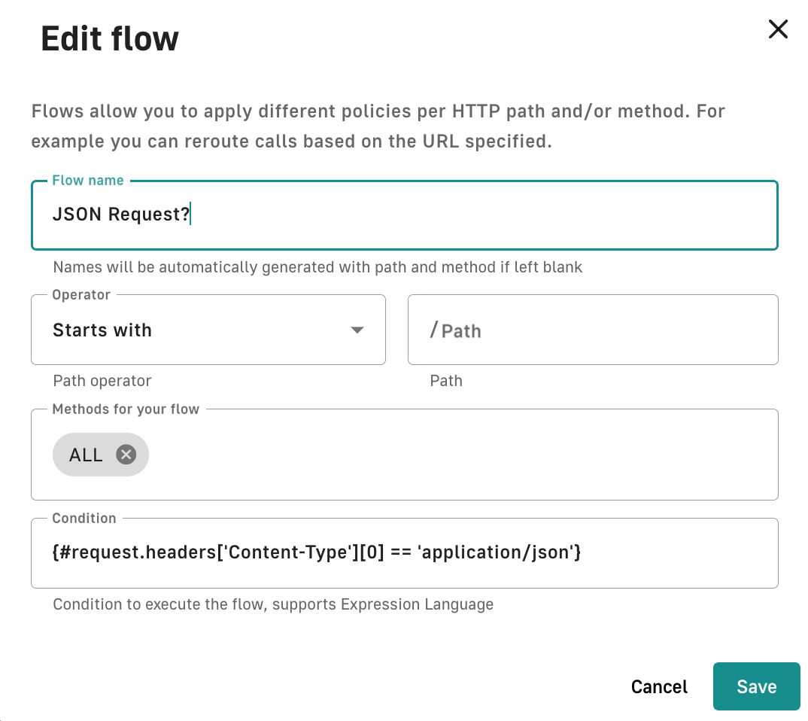Viewport: 808px width, 721px height.
Task: Click the Expression Language hint text
Action: (273, 604)
